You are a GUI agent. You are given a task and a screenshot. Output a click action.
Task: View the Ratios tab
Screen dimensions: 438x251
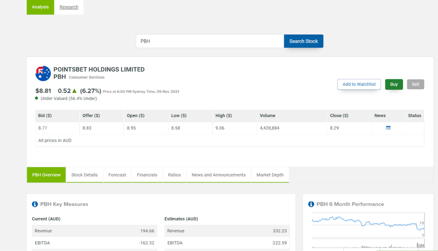(174, 175)
